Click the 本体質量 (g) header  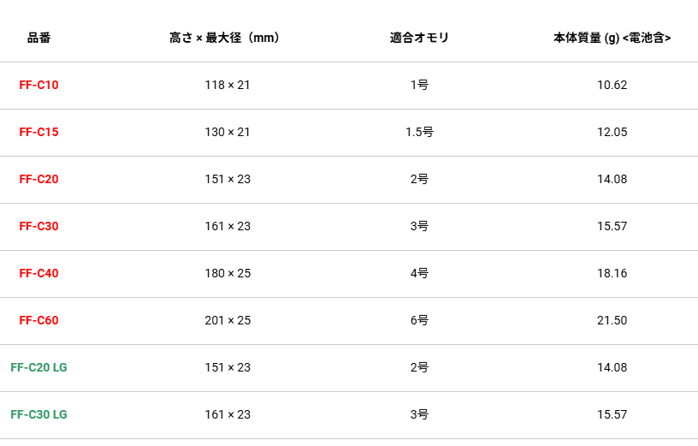click(x=612, y=38)
